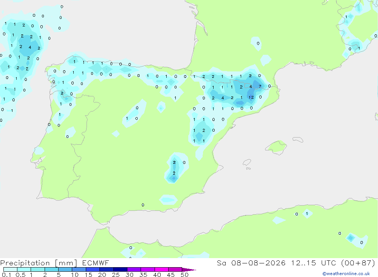
Task: Select the 'ECMWF' model label
Action: point(96,263)
